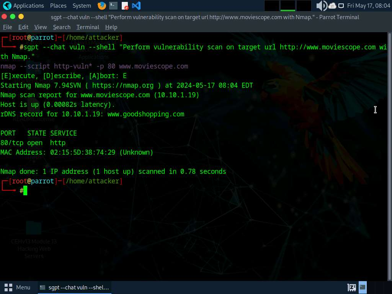Launch Firefox from the top panel
The height and width of the screenshot is (294, 392).
point(102,6)
